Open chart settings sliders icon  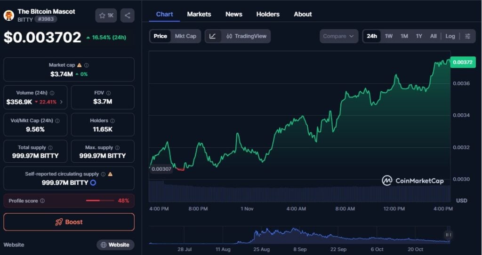pos(467,36)
